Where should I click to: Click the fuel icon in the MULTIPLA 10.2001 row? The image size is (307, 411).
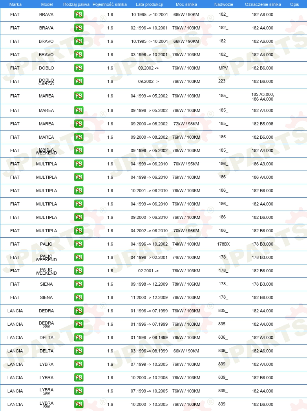79,191
